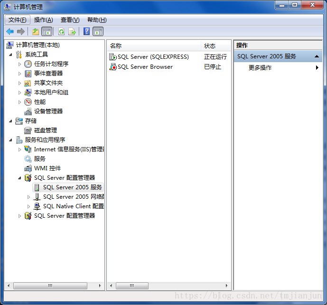Click the 磁盘管理 disk icon
This screenshot has width=327, height=305.
coord(28,130)
